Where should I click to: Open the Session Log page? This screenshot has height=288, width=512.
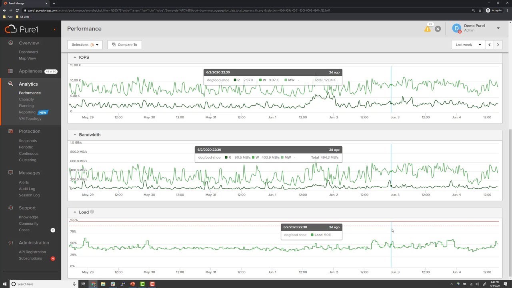click(29, 195)
